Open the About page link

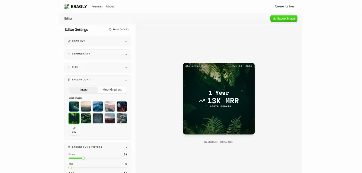110,6
